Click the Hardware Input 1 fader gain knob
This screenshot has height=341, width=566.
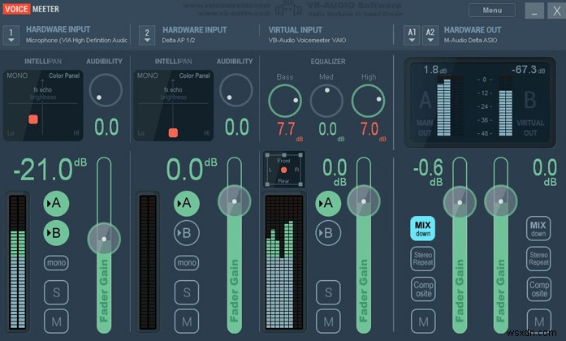click(104, 239)
